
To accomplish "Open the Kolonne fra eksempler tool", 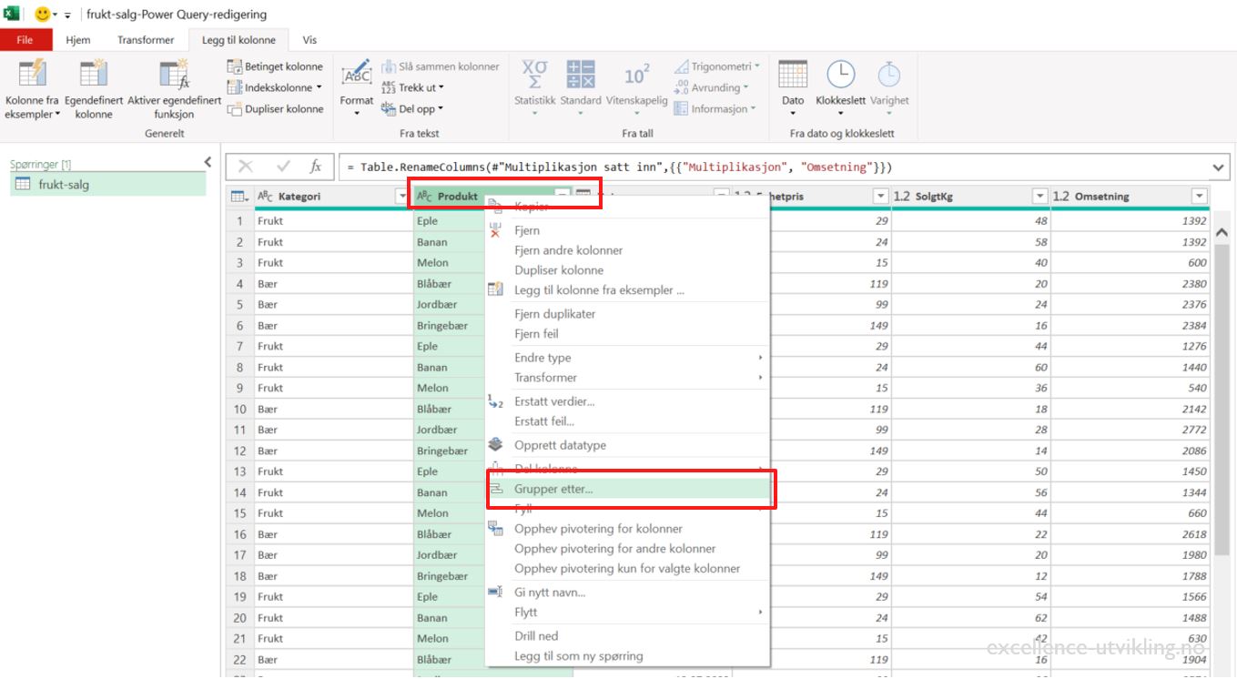I will tap(32, 88).
